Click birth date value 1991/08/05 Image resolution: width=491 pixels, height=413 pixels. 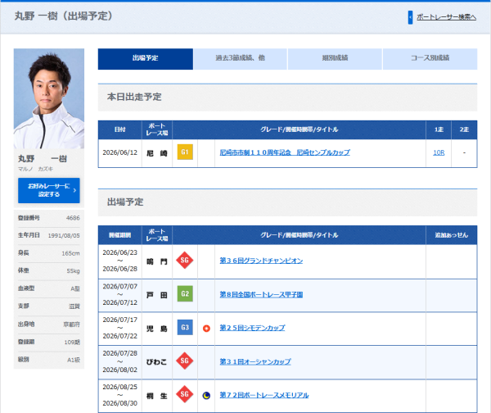click(x=64, y=235)
